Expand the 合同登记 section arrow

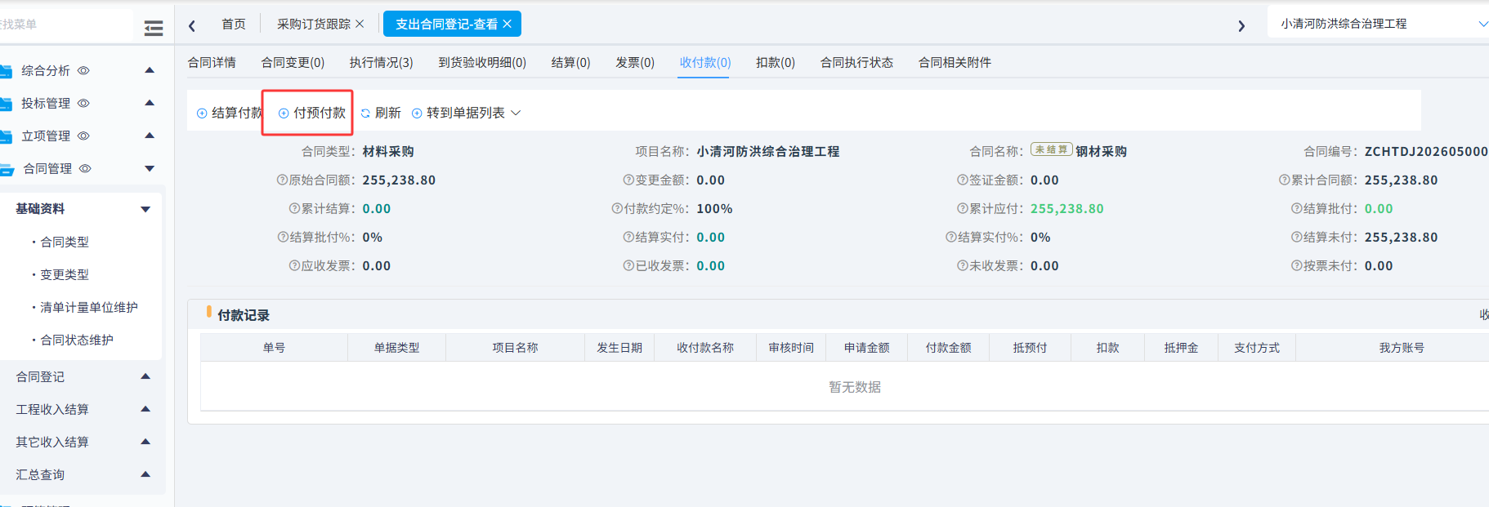pos(145,376)
